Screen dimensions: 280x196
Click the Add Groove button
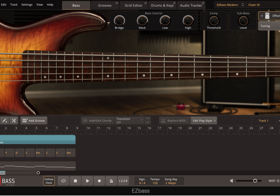point(34,121)
